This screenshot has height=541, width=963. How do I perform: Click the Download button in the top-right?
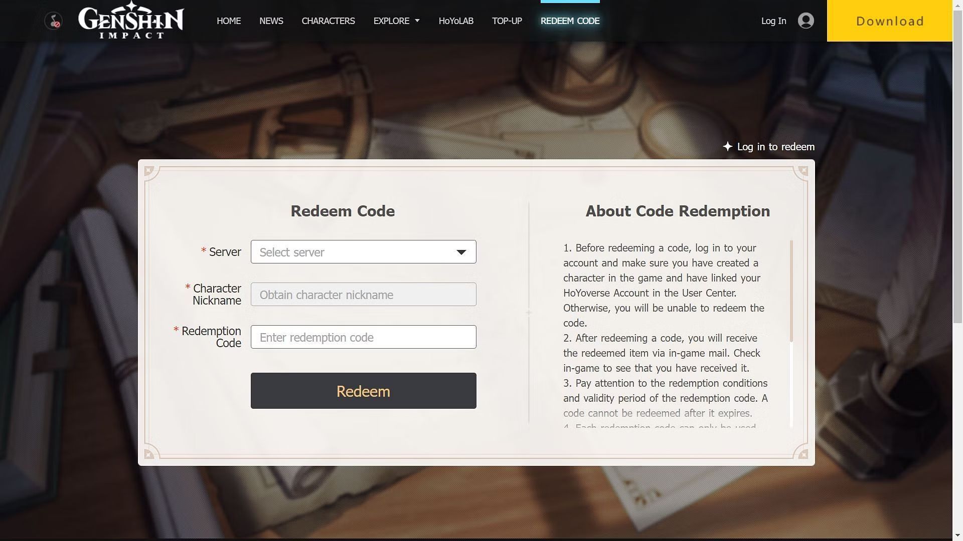pos(890,21)
